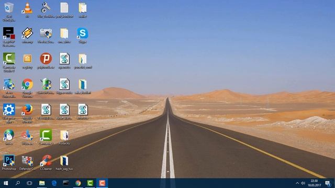
Task: Launch Psiphon red P icon
Action: coord(46,58)
